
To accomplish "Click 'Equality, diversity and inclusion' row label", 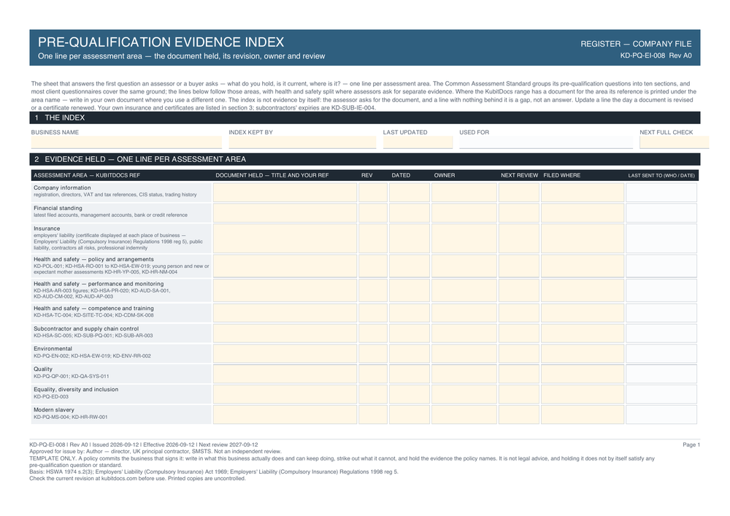I will (x=76, y=390).
